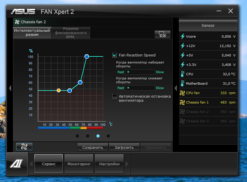Screen dimensions: 247x182
Task: Select the fourth fan page dot
Action: [x=108, y=136]
